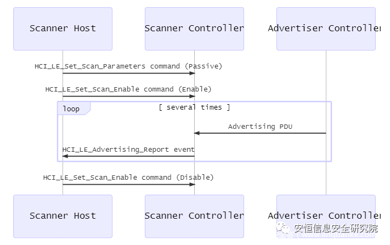Select the loop tag on the frame

pyautogui.click(x=71, y=109)
